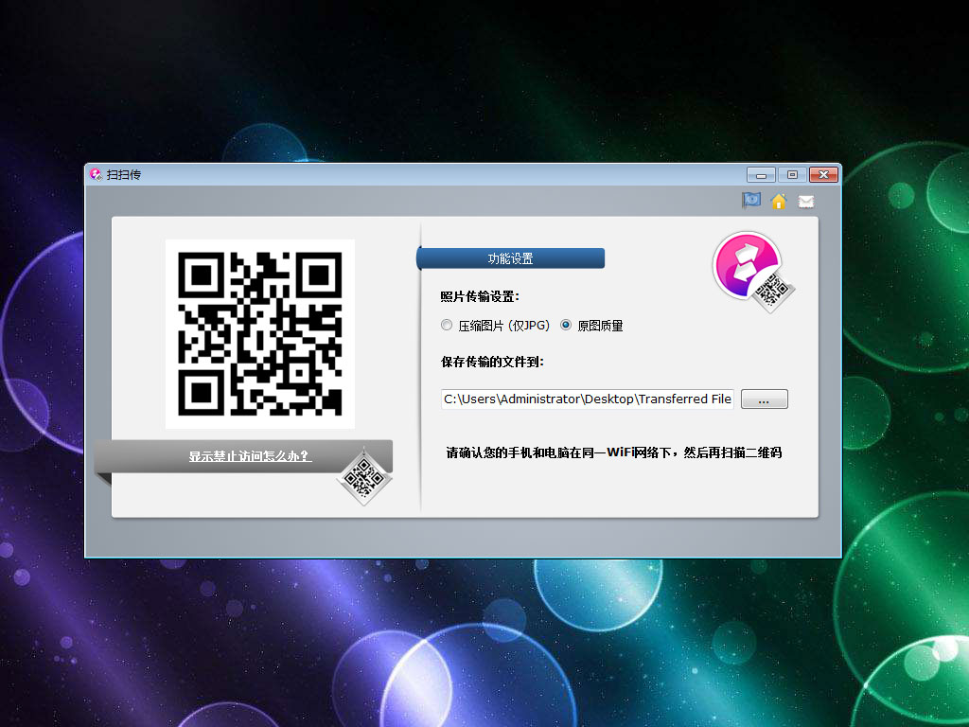The height and width of the screenshot is (727, 969).
Task: Click the 保存传输的文件到: label
Action: (492, 362)
